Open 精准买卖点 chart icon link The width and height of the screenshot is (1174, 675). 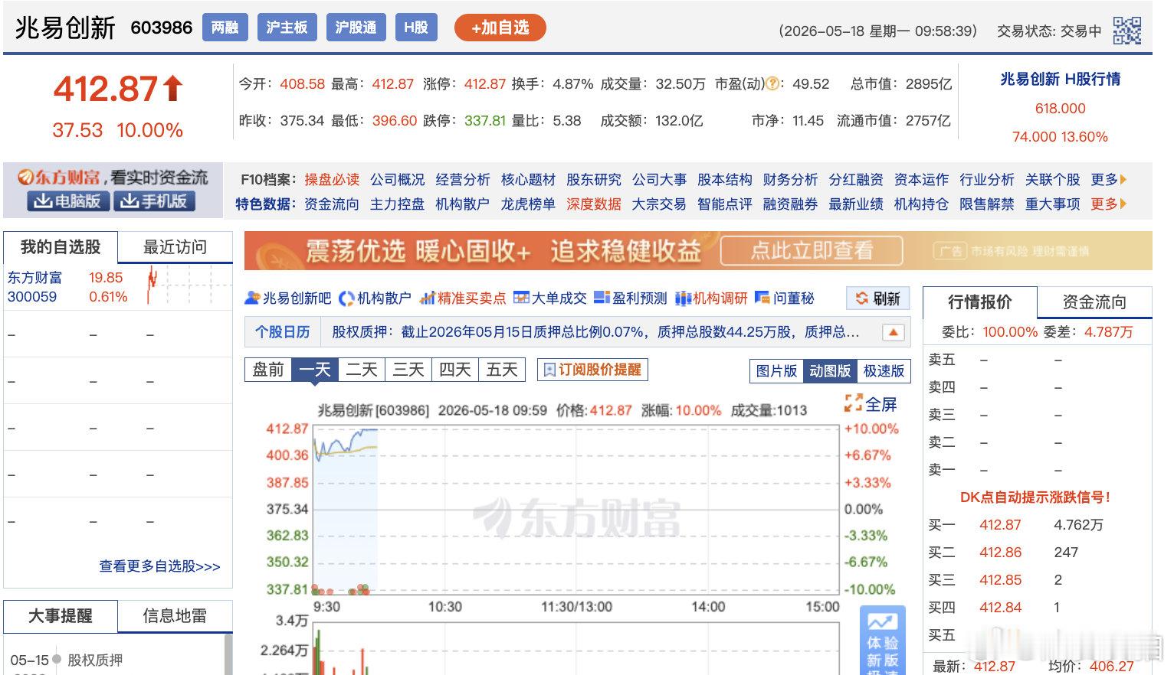tap(463, 298)
